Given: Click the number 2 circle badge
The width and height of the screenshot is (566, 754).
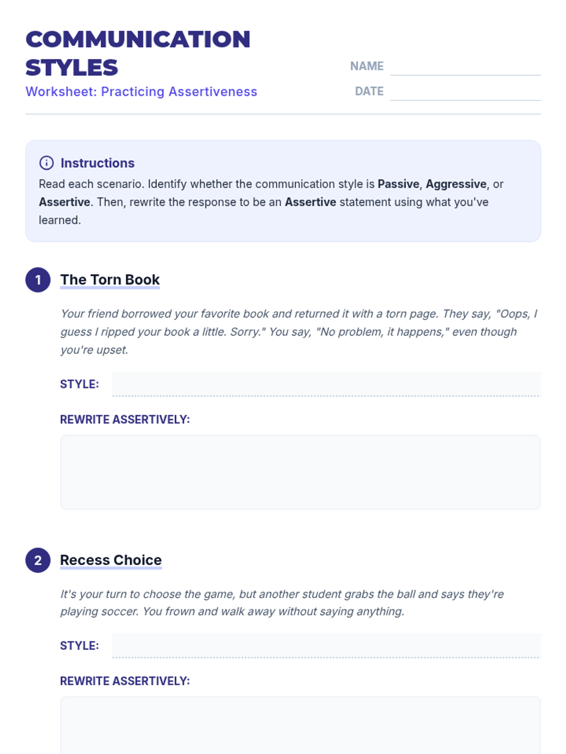Looking at the screenshot, I should click(38, 560).
